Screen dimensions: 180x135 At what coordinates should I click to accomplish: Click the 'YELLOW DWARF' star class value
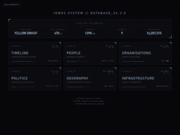26,33
